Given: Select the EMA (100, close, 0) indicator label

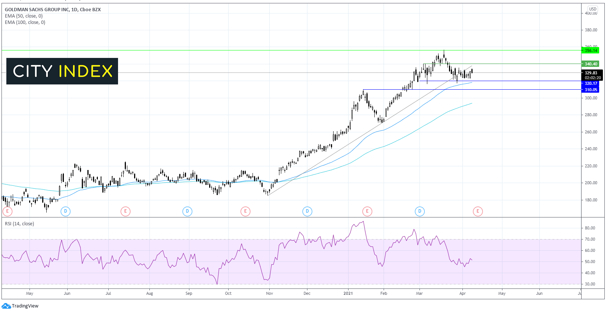Looking at the screenshot, I should coord(25,22).
